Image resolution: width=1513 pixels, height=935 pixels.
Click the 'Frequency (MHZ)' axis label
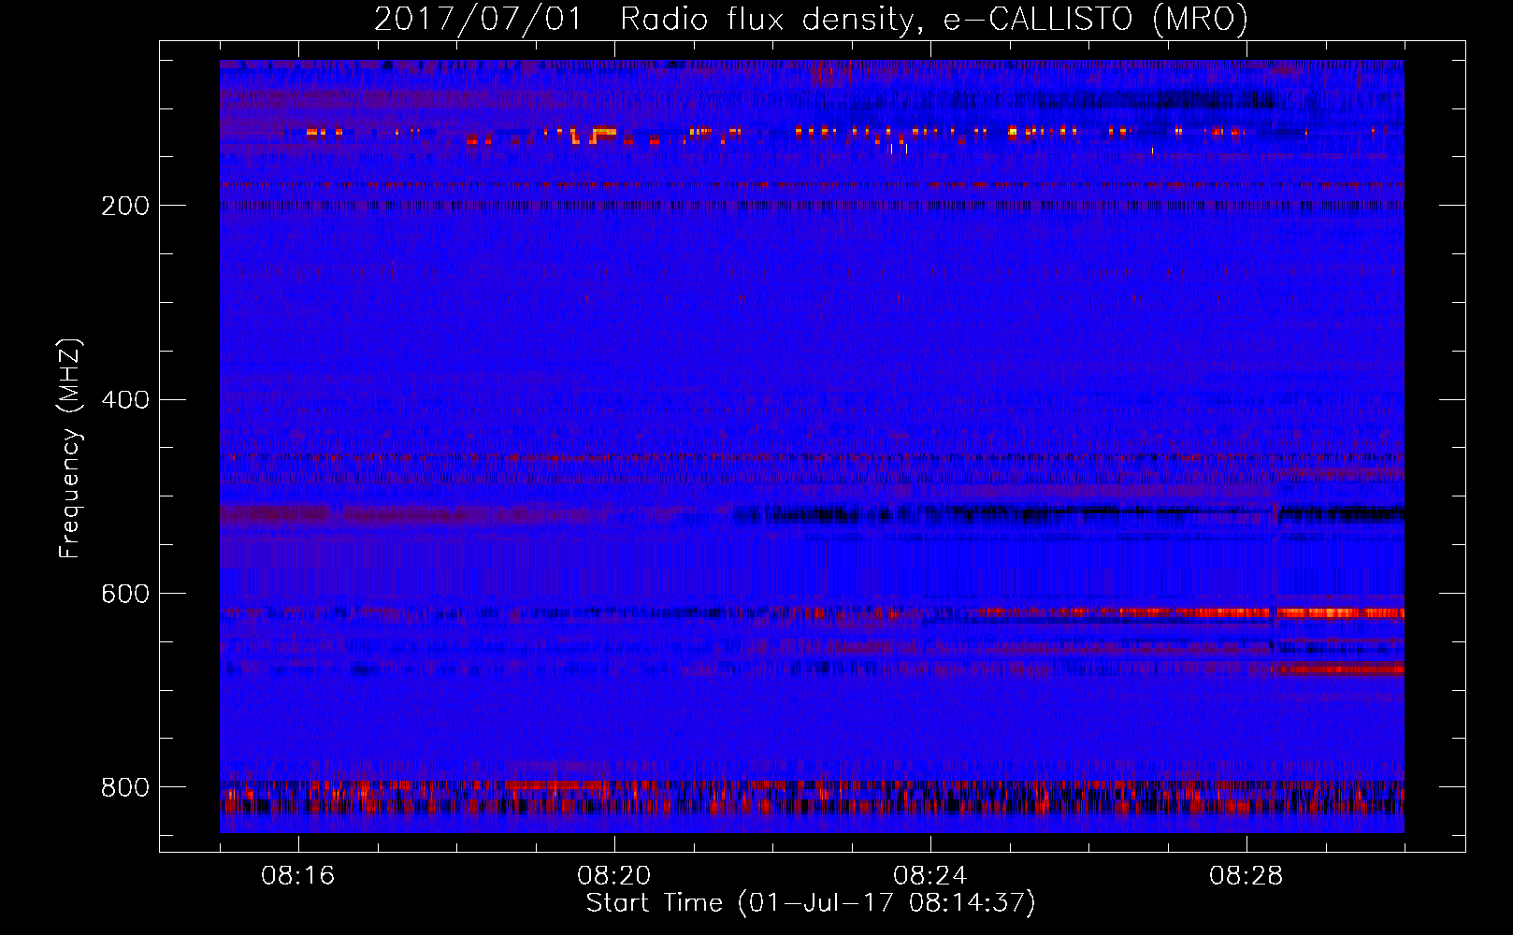[x=70, y=448]
